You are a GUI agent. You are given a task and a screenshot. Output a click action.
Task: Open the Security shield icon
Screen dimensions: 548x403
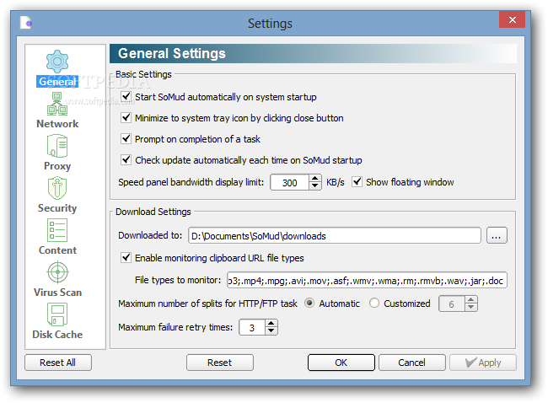coord(57,188)
